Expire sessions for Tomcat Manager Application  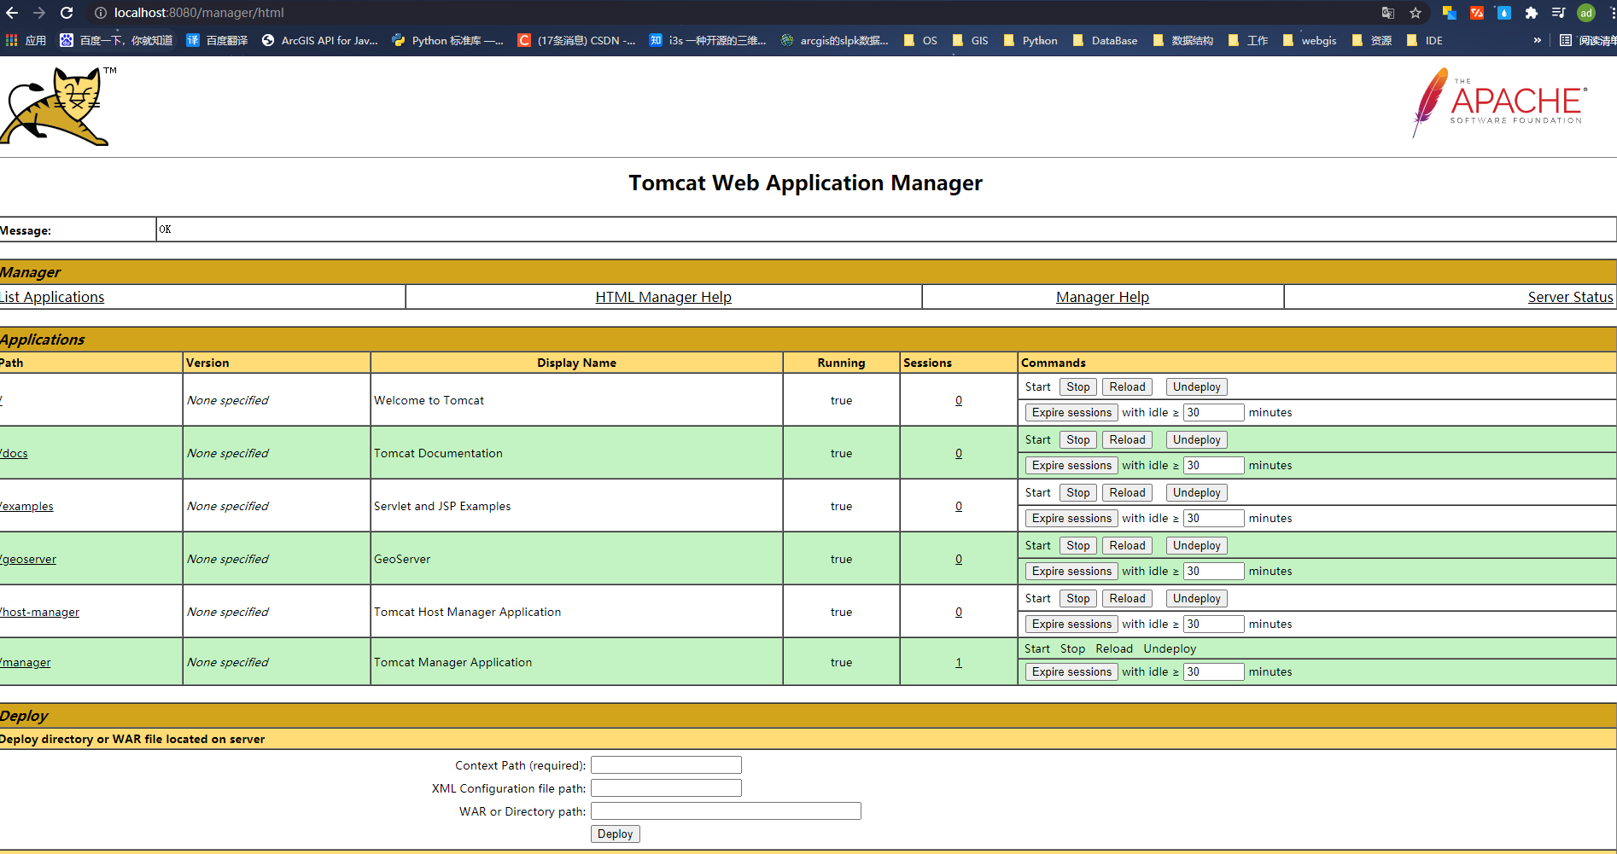click(1071, 671)
